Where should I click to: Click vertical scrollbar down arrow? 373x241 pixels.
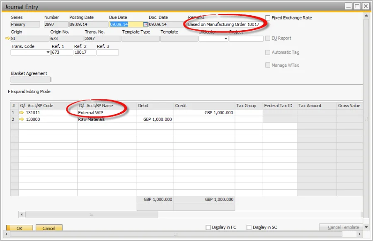pos(366,227)
